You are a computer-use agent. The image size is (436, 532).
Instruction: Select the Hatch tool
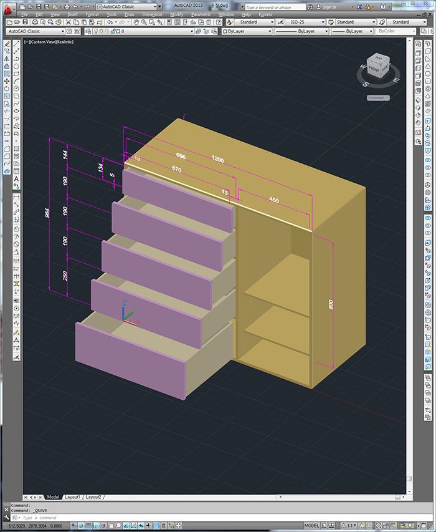click(16, 148)
